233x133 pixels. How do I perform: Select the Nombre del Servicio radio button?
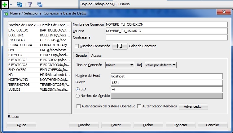click(x=77, y=96)
